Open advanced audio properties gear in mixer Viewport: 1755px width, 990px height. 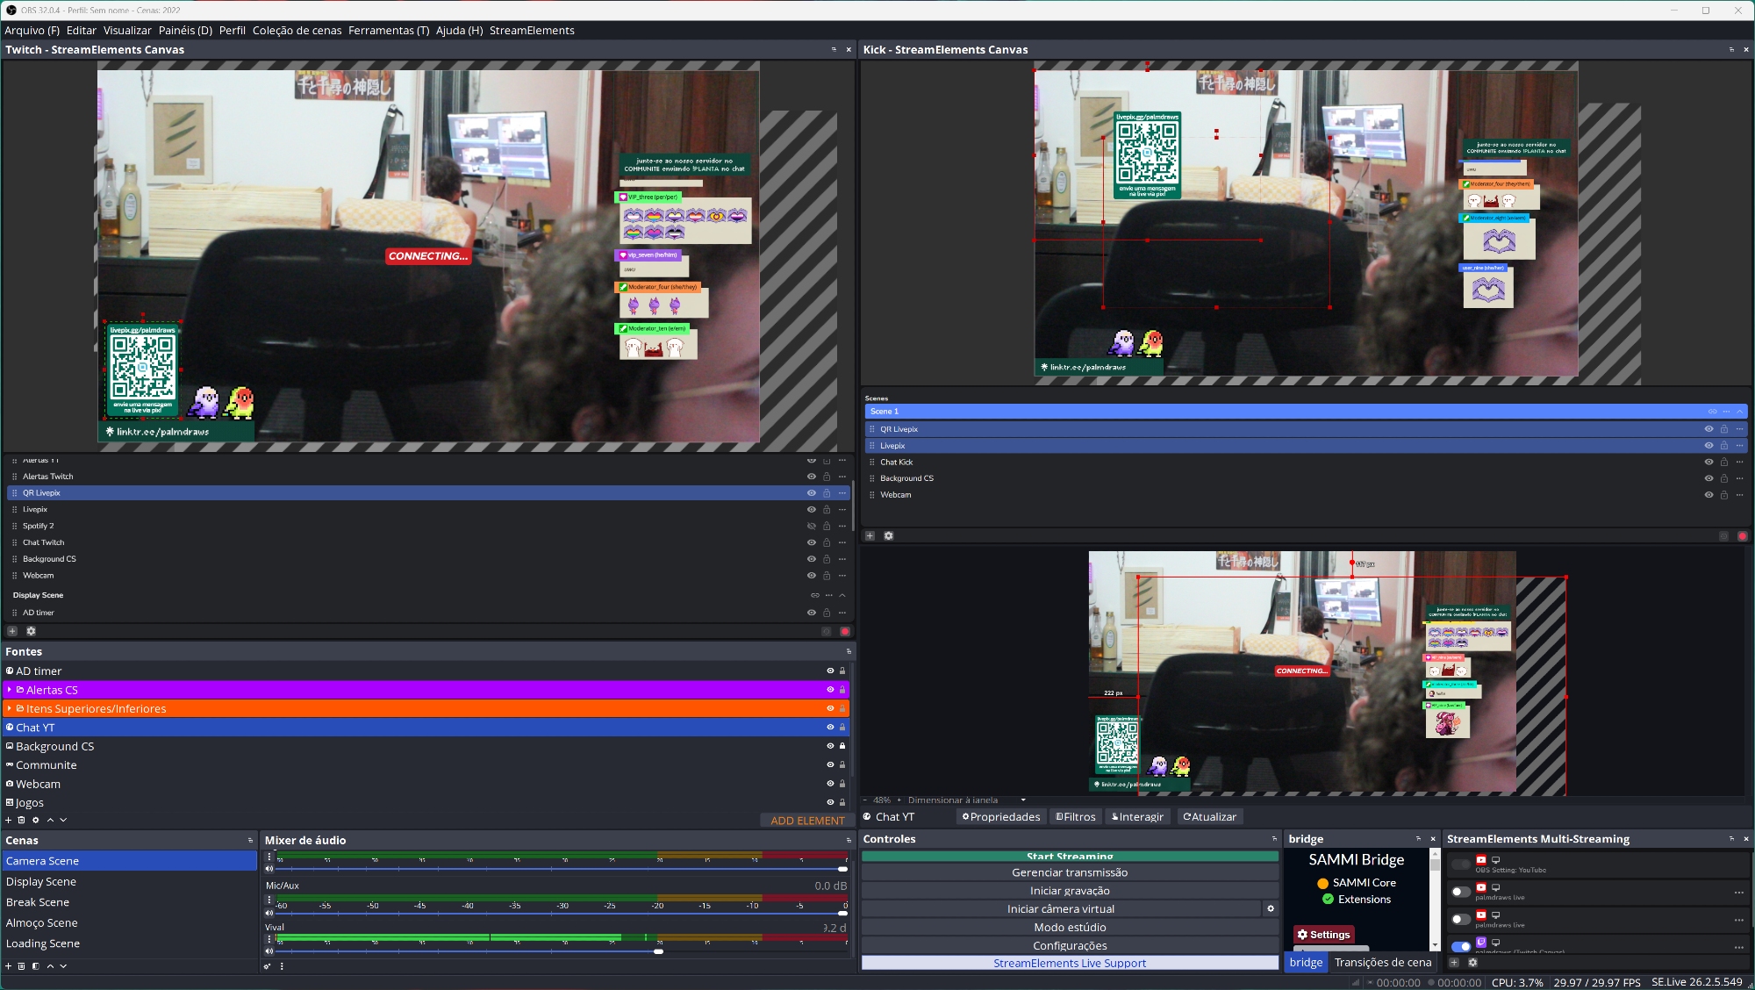tap(267, 966)
